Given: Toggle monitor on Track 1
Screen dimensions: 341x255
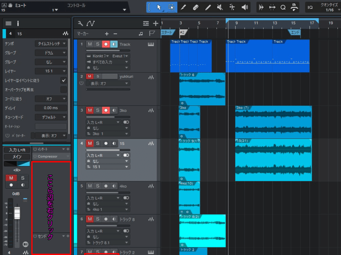Looking at the screenshot, I should click(x=114, y=44).
